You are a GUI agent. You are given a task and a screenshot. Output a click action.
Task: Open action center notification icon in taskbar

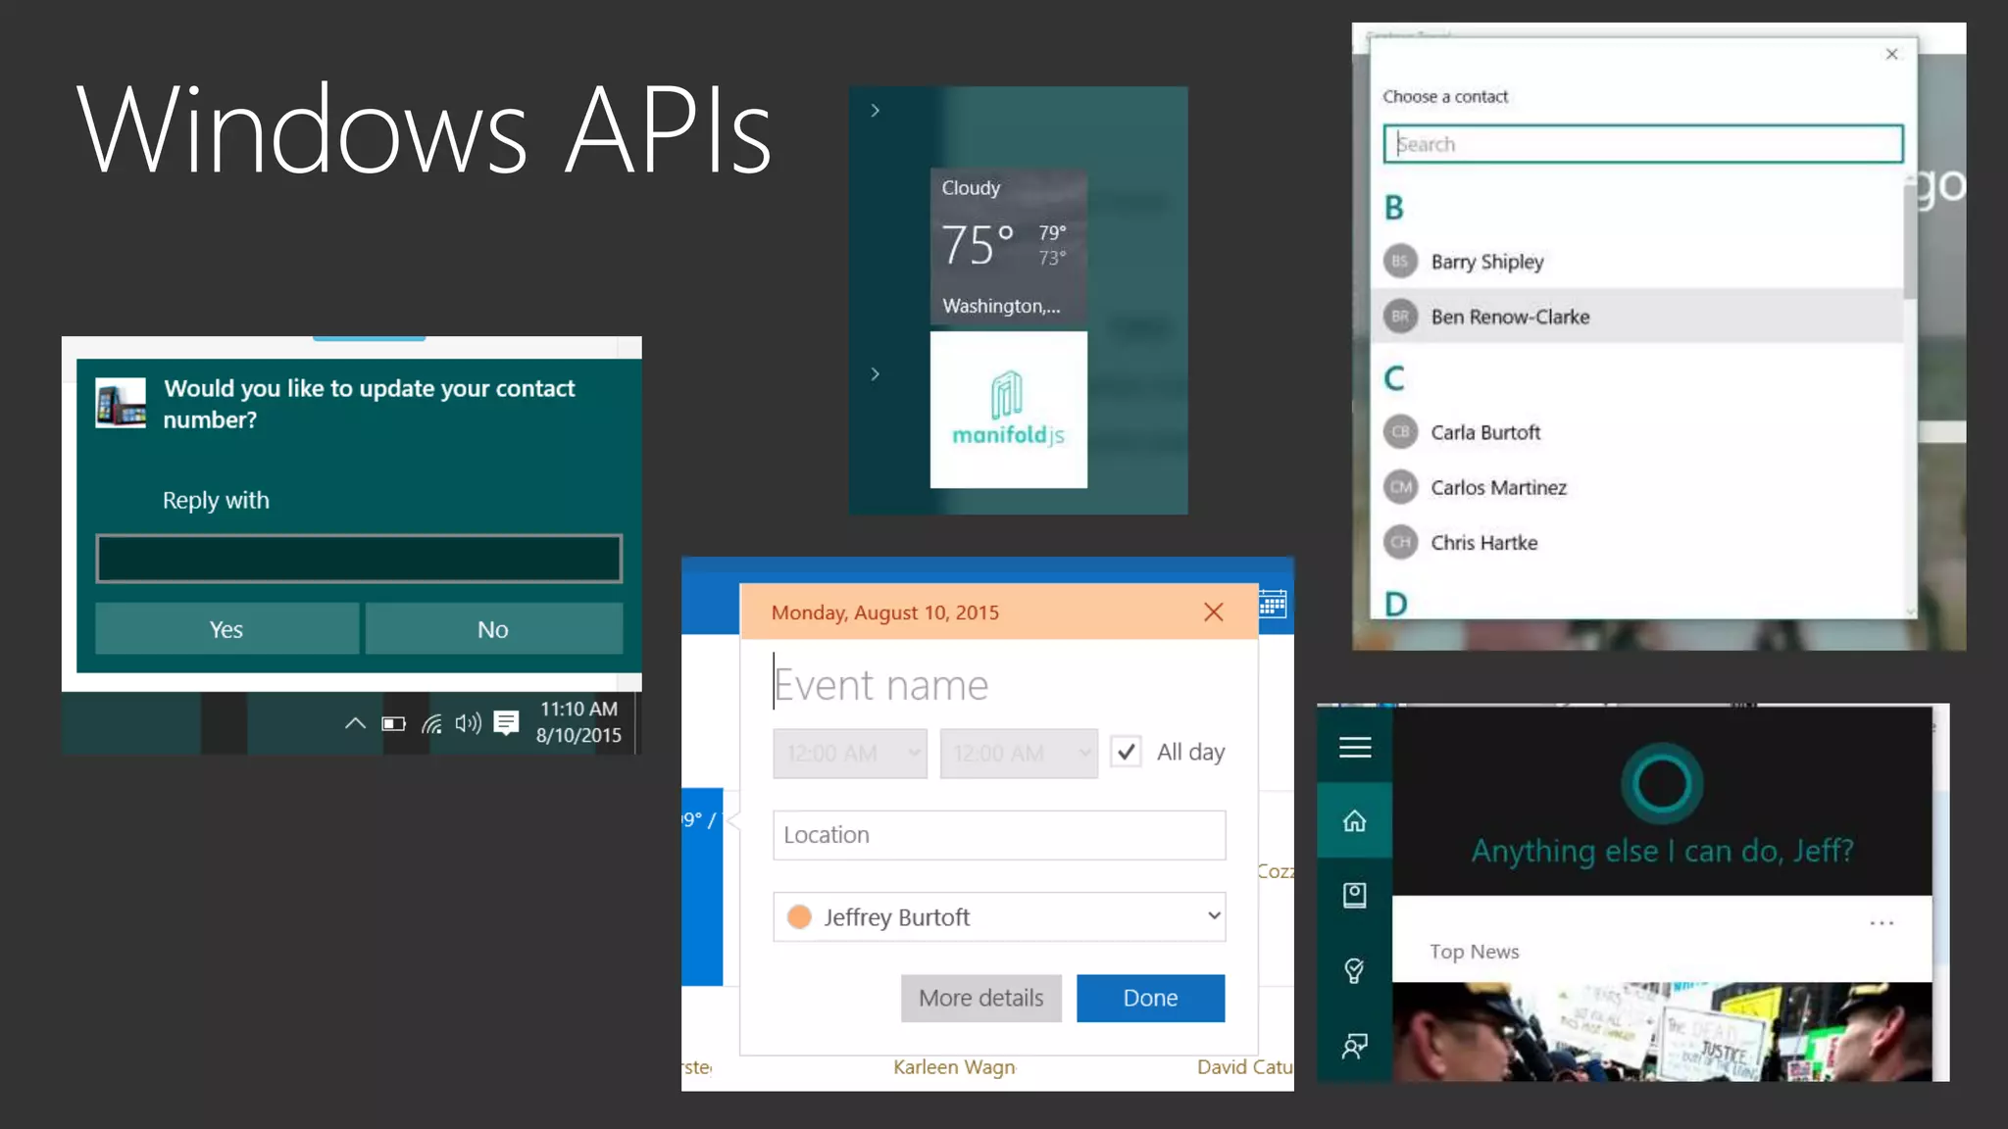506,723
